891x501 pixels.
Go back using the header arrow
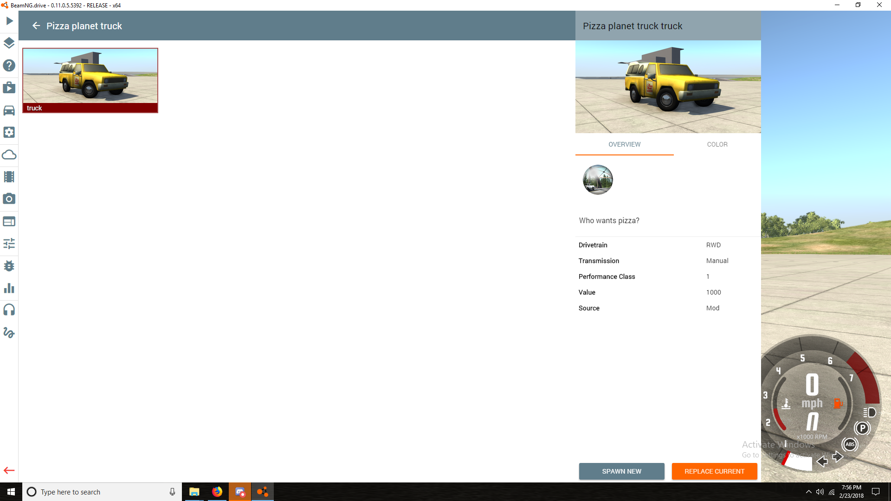(36, 26)
